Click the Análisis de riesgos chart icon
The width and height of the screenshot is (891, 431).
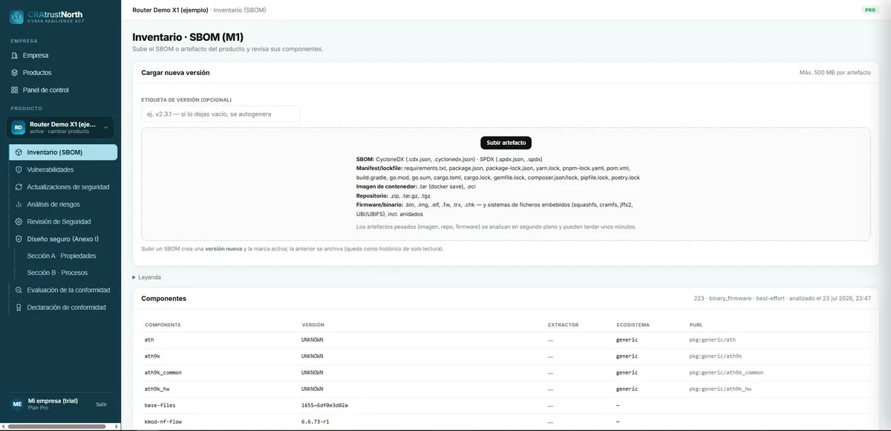pos(19,204)
